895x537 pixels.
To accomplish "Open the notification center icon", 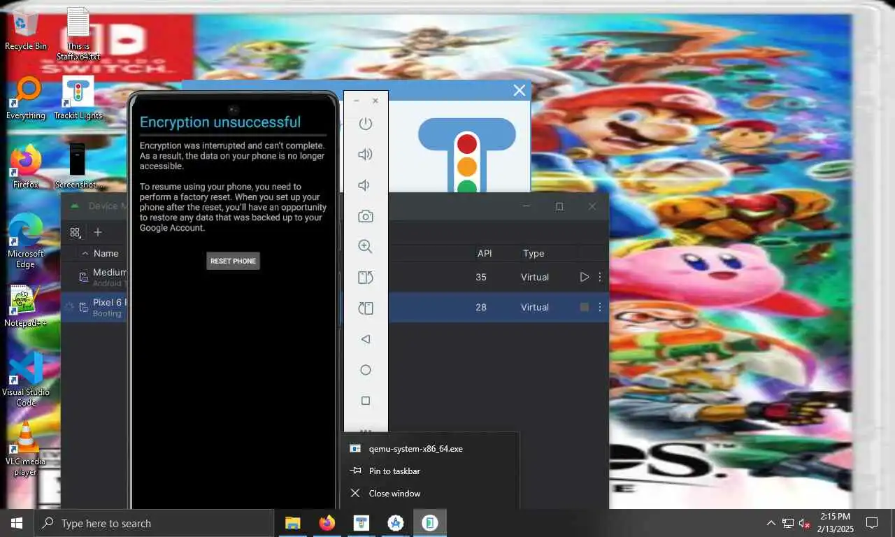I will pos(872,523).
